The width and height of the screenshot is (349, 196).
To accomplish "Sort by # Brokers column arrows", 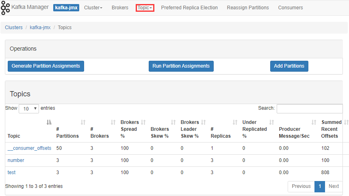I will coord(113,122).
